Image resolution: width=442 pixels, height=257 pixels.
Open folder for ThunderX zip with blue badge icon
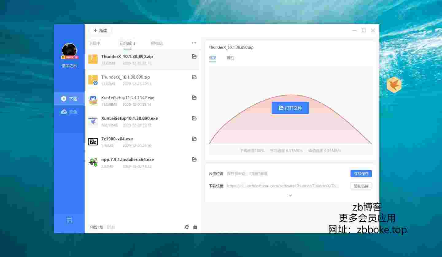pyautogui.click(x=194, y=77)
